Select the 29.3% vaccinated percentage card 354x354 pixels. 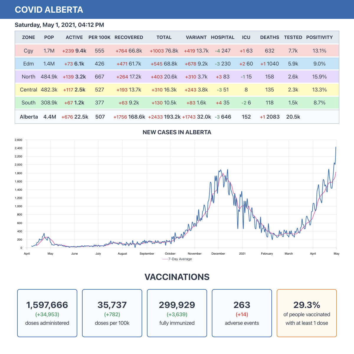pyautogui.click(x=307, y=313)
